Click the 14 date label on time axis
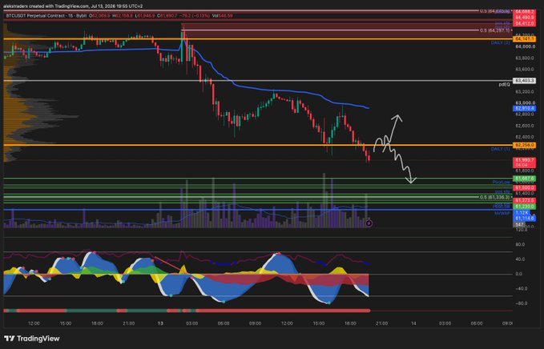This screenshot has height=349, width=544. pos(413,323)
